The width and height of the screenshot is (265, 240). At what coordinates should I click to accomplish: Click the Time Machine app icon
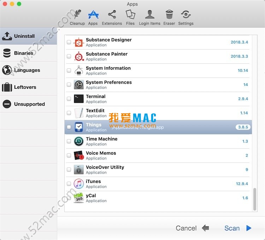point(79,141)
